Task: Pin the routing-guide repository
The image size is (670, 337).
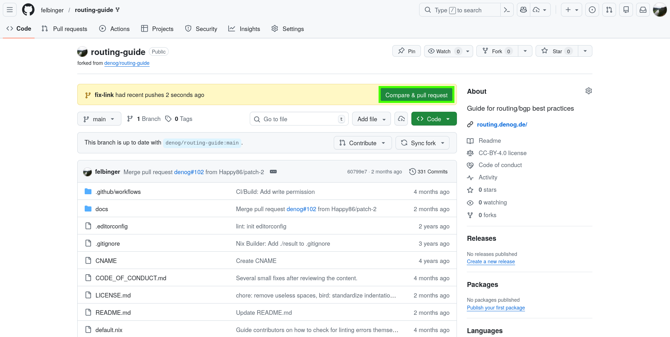Action: [x=406, y=51]
